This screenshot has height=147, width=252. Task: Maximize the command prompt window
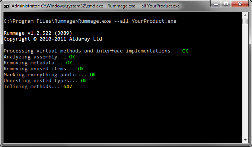[226, 4]
